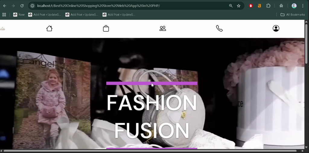
Task: Click the scroll-down arrow on the vertical scrollbar
Action: pos(307,147)
